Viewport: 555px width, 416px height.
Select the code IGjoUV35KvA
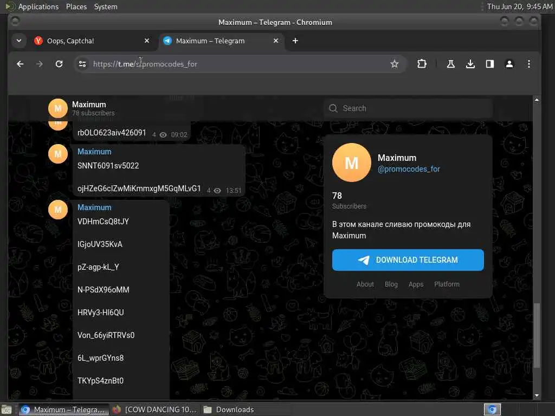click(100, 244)
